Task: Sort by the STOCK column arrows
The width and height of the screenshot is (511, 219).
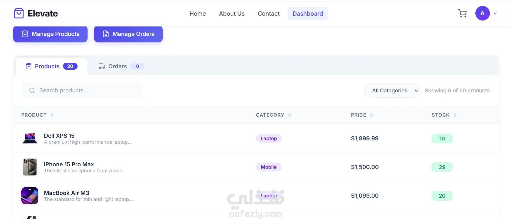Action: (x=455, y=115)
